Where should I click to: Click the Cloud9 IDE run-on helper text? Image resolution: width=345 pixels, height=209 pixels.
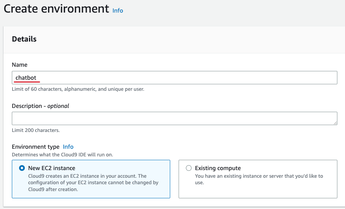coord(62,155)
